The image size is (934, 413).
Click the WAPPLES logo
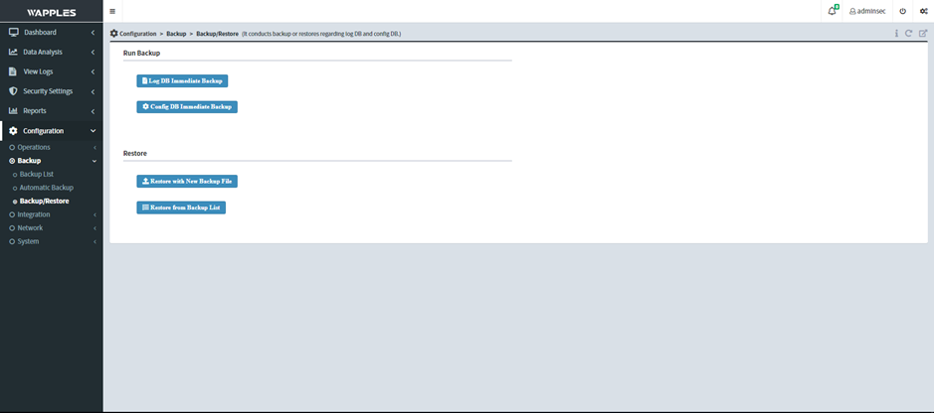51,11
